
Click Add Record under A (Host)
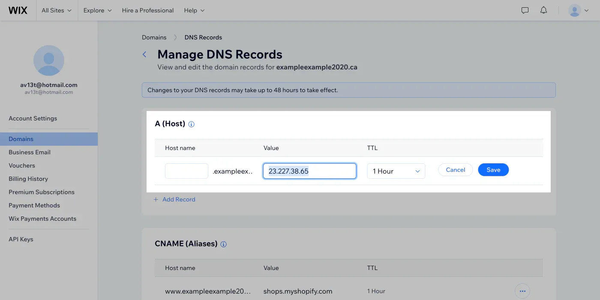(174, 199)
